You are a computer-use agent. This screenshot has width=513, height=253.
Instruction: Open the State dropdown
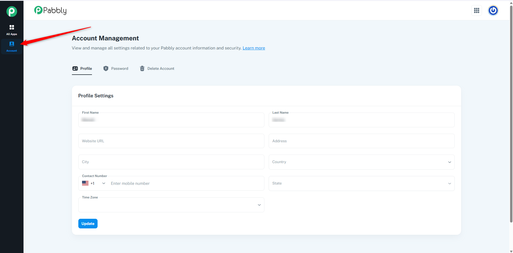(361, 183)
